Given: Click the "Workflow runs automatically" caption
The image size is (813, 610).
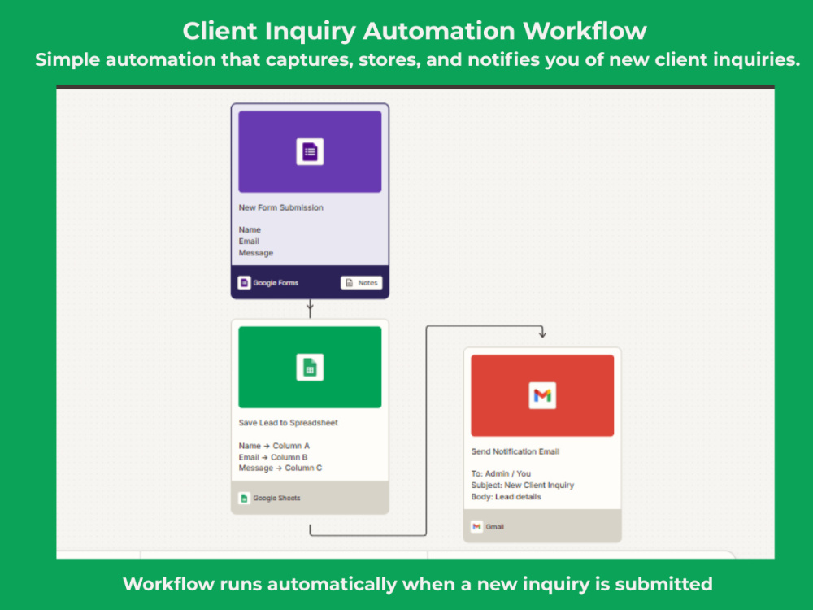Looking at the screenshot, I should (418, 584).
